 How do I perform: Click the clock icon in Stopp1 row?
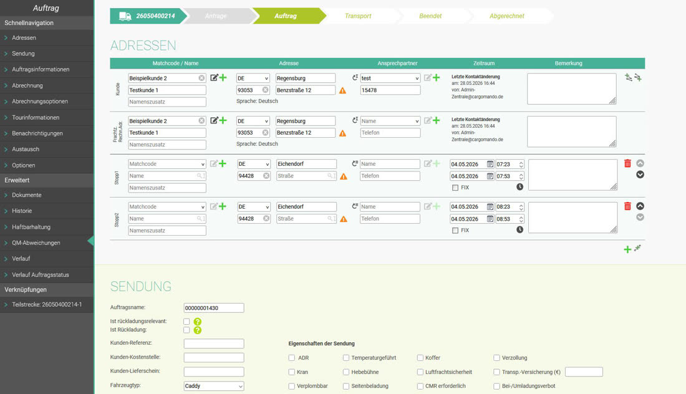(x=519, y=187)
